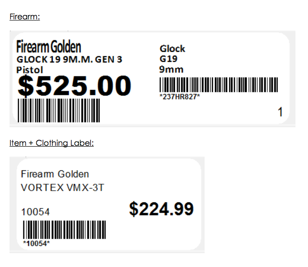Click the item number "10054" beside the price
The width and height of the screenshot is (308, 267).
[35, 212]
